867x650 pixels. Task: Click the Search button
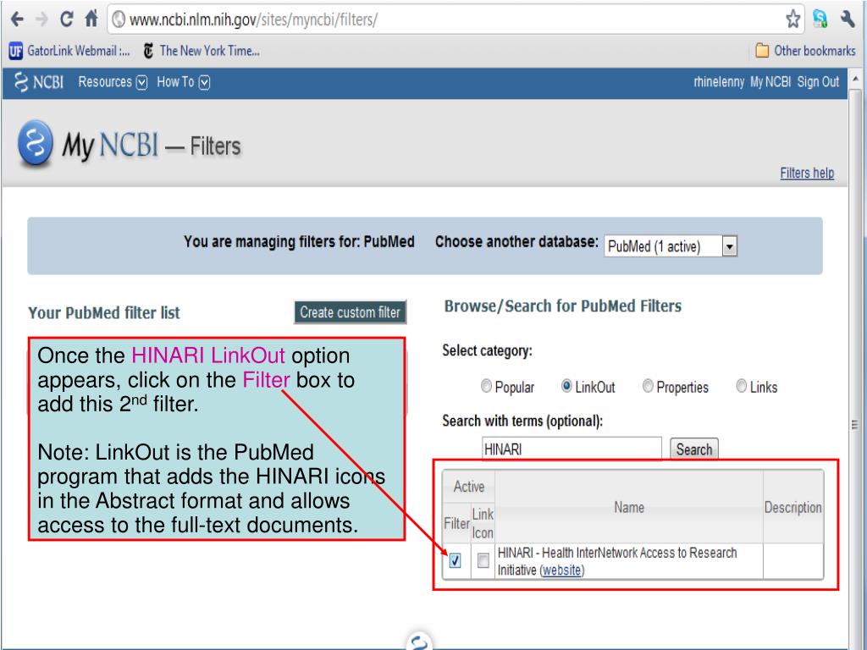pyautogui.click(x=694, y=449)
